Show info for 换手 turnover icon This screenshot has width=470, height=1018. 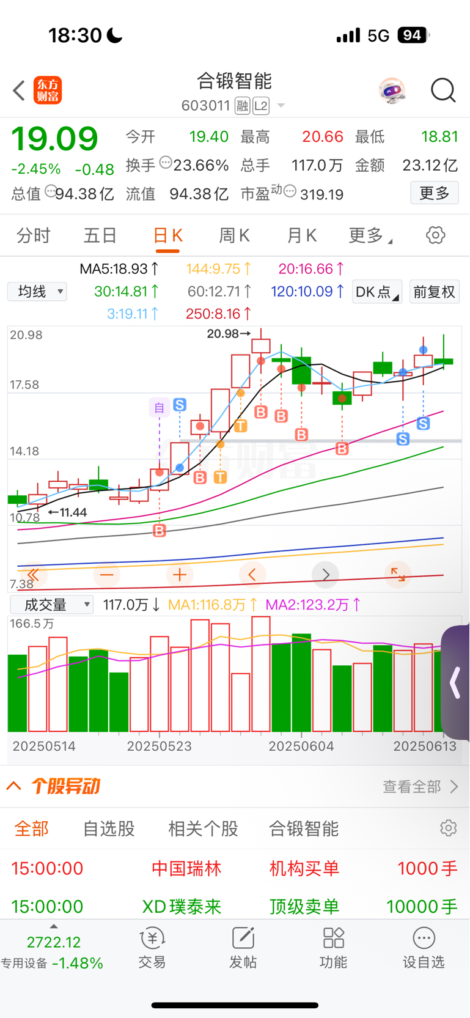tap(166, 163)
